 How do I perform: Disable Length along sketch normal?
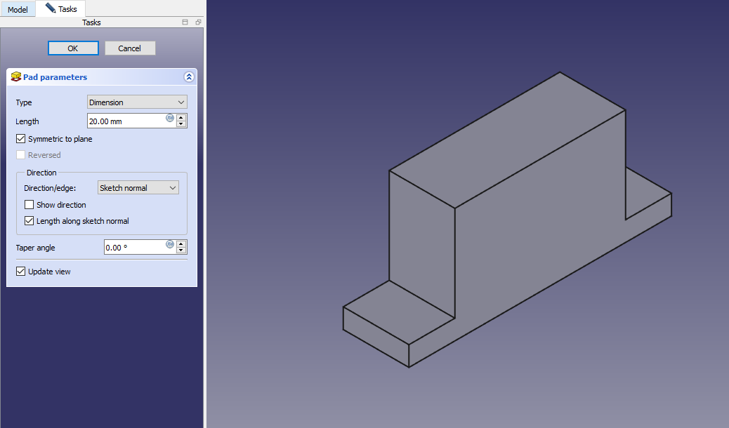(29, 221)
